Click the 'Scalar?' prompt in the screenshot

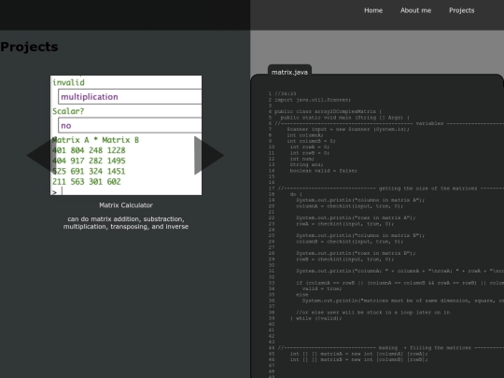coord(68,111)
